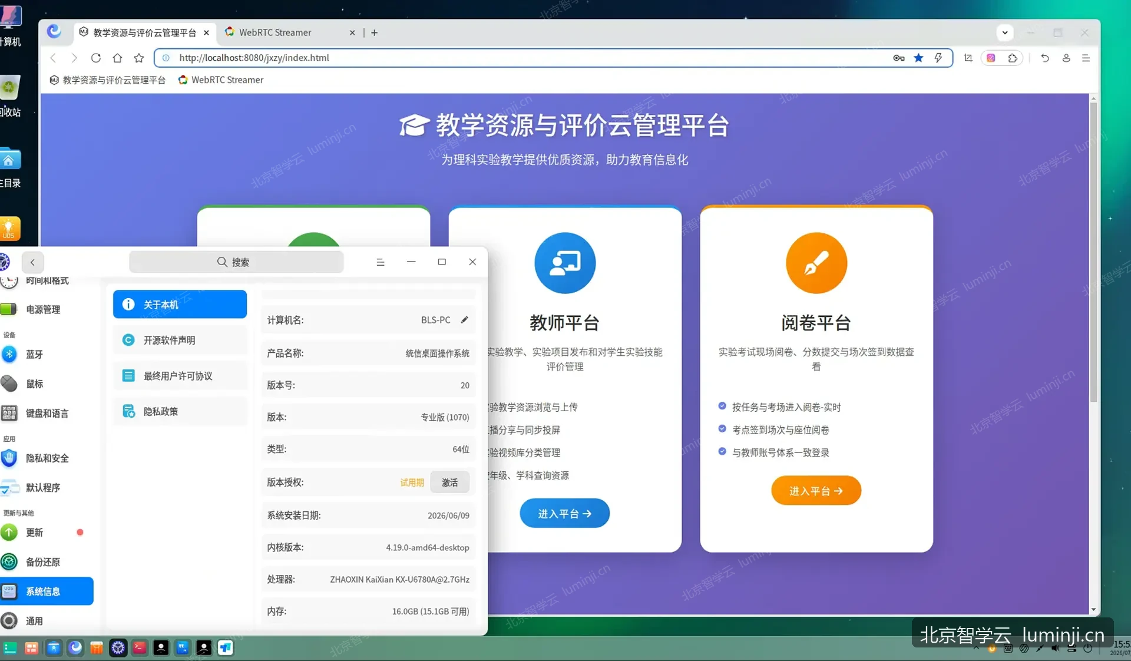The image size is (1131, 661).
Task: Open the terminal icon in taskbar
Action: tap(140, 648)
